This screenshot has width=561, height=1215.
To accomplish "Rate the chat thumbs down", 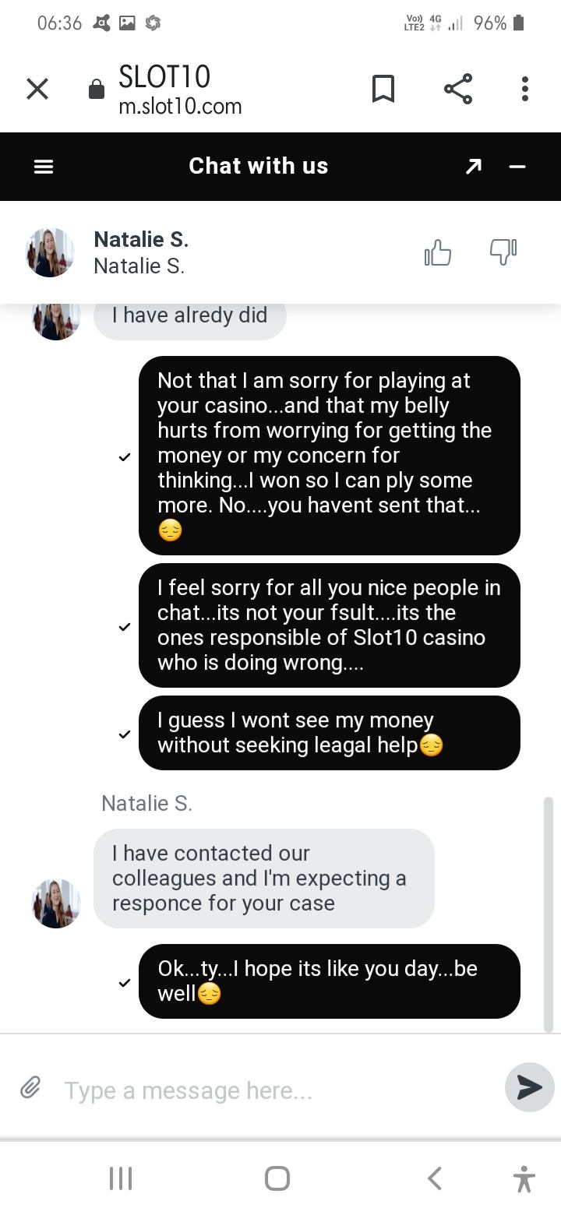I will pos(503,252).
